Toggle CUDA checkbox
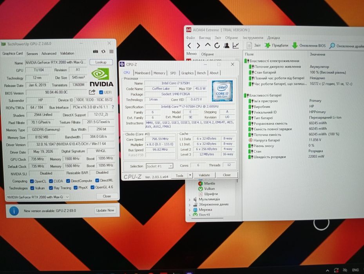The width and height of the screenshot is (364, 274). point(51,181)
